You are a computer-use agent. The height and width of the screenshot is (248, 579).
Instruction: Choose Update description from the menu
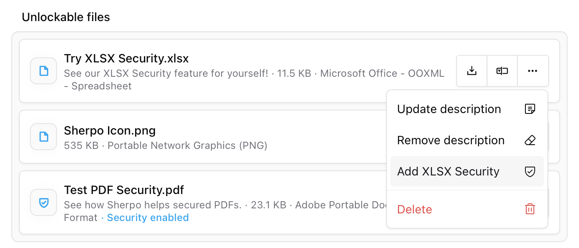[x=449, y=109]
